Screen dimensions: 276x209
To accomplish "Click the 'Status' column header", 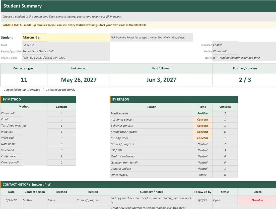I will click(x=225, y=192).
